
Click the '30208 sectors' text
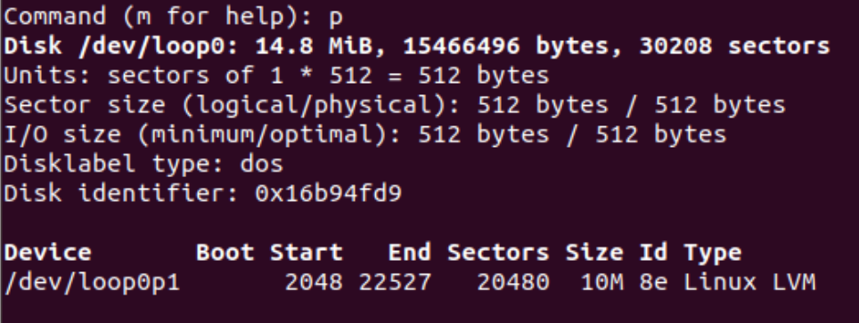pos(734,46)
